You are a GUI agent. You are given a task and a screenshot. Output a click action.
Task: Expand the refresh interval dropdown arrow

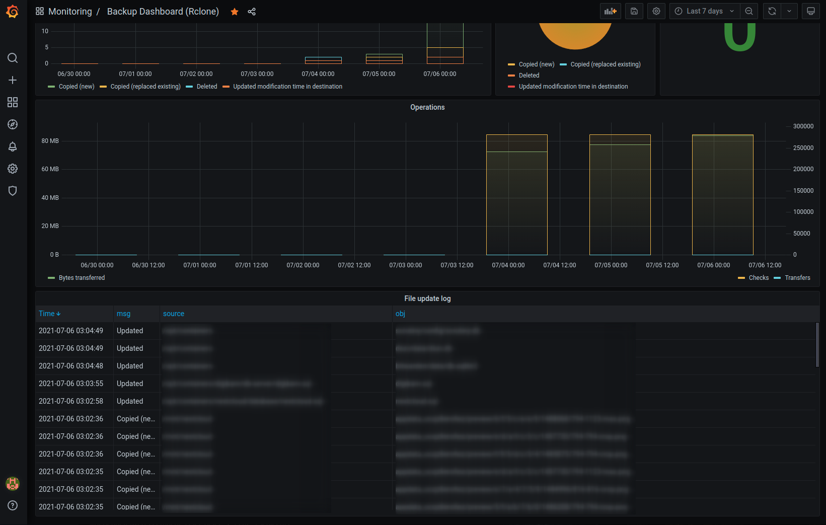pyautogui.click(x=789, y=11)
